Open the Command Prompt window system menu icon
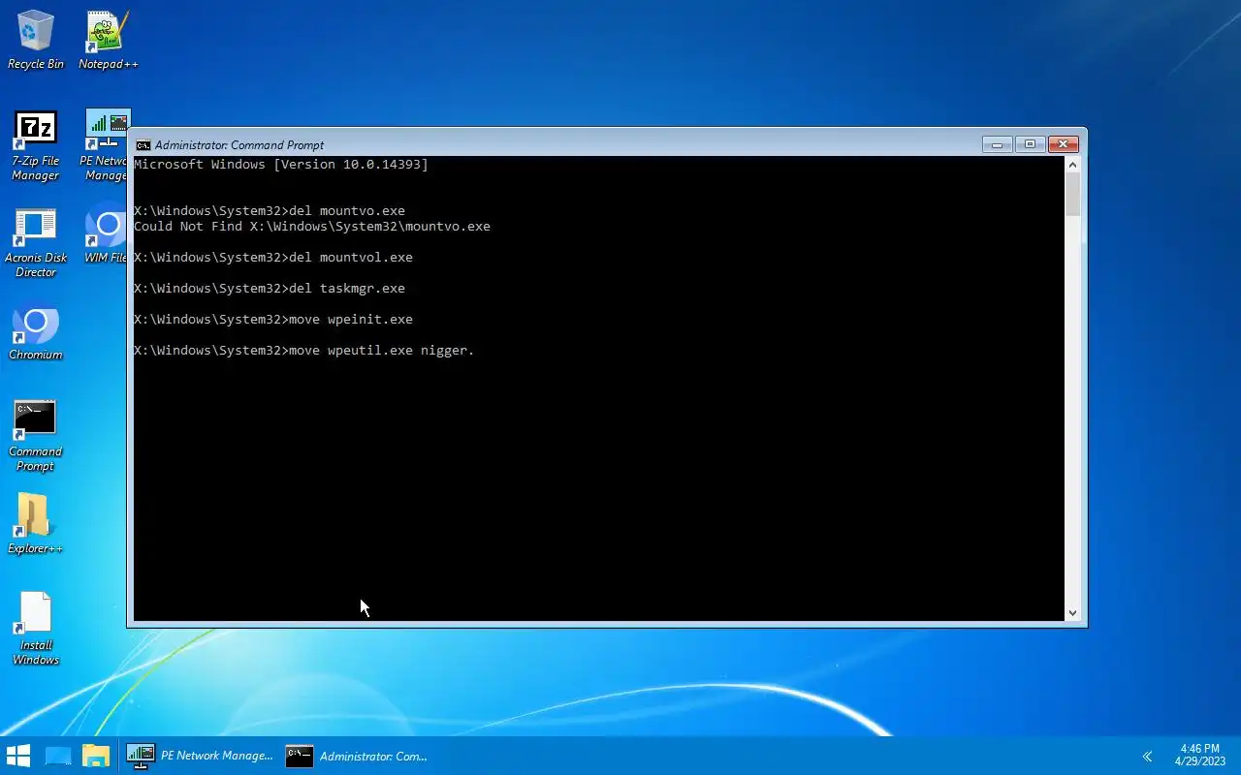This screenshot has width=1241, height=775. tap(143, 145)
